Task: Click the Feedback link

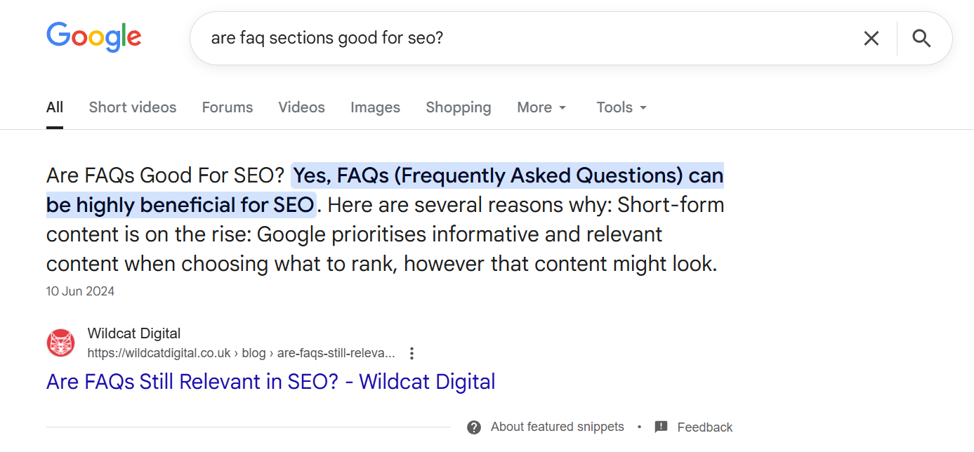Action: (x=704, y=427)
